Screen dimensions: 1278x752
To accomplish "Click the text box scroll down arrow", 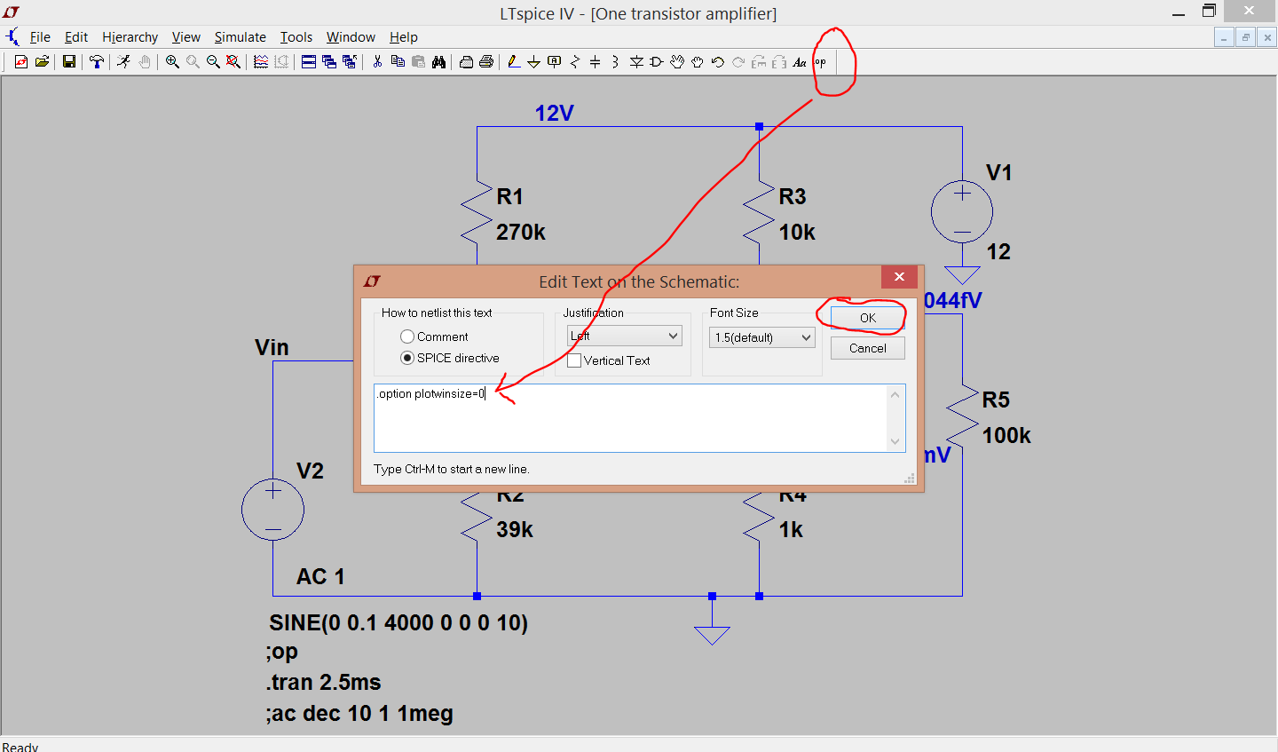I will [x=895, y=441].
